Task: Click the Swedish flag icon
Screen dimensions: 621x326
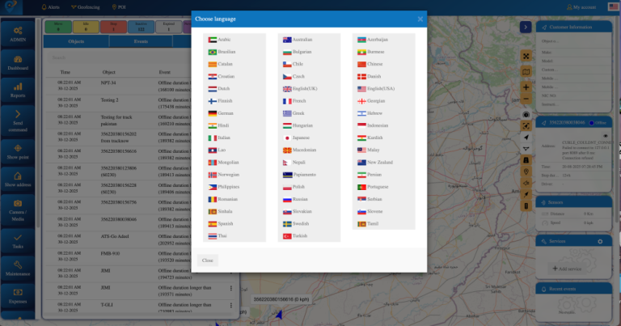Action: point(286,223)
